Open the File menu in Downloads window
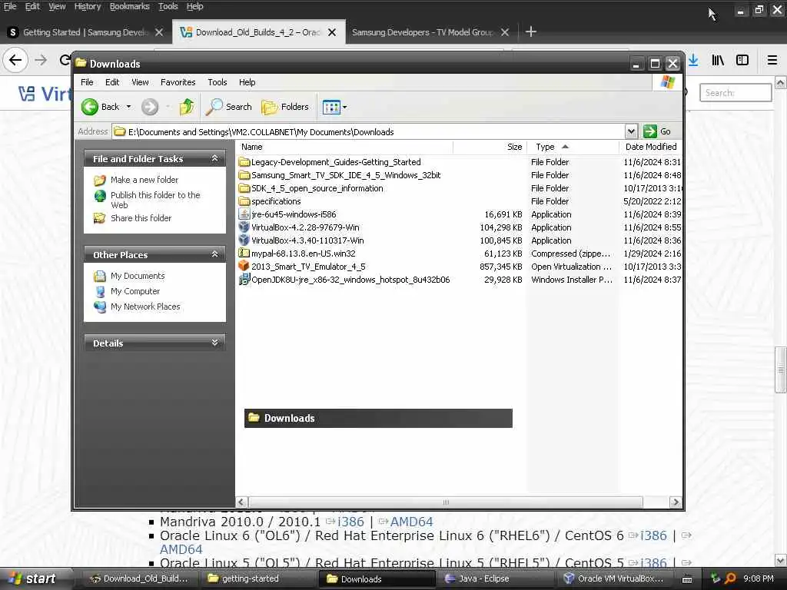 click(x=87, y=82)
